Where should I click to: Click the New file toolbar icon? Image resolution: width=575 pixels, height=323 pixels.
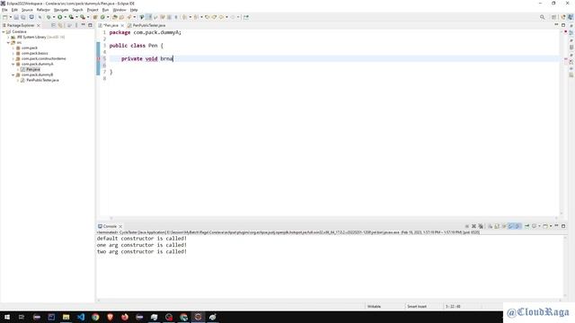tap(4, 17)
